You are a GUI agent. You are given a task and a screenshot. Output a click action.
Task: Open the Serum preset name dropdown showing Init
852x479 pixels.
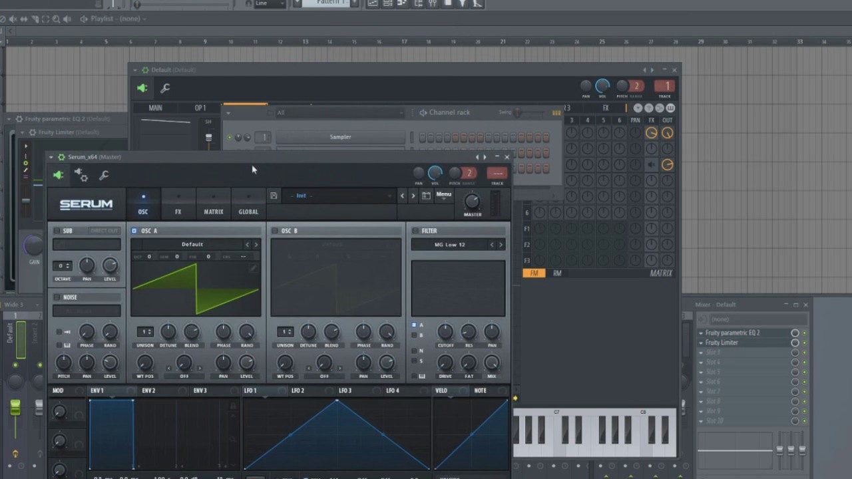(339, 196)
